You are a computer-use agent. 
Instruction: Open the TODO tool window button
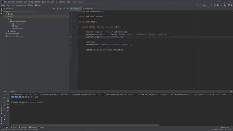click(x=14, y=127)
